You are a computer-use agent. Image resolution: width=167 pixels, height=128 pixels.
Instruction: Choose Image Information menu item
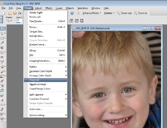coord(46,61)
